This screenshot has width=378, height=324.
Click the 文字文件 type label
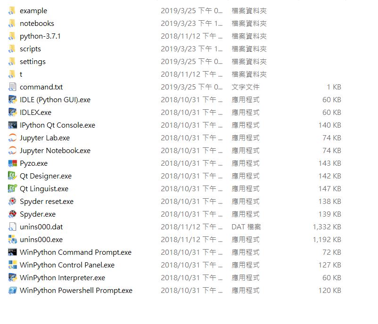(x=246, y=87)
